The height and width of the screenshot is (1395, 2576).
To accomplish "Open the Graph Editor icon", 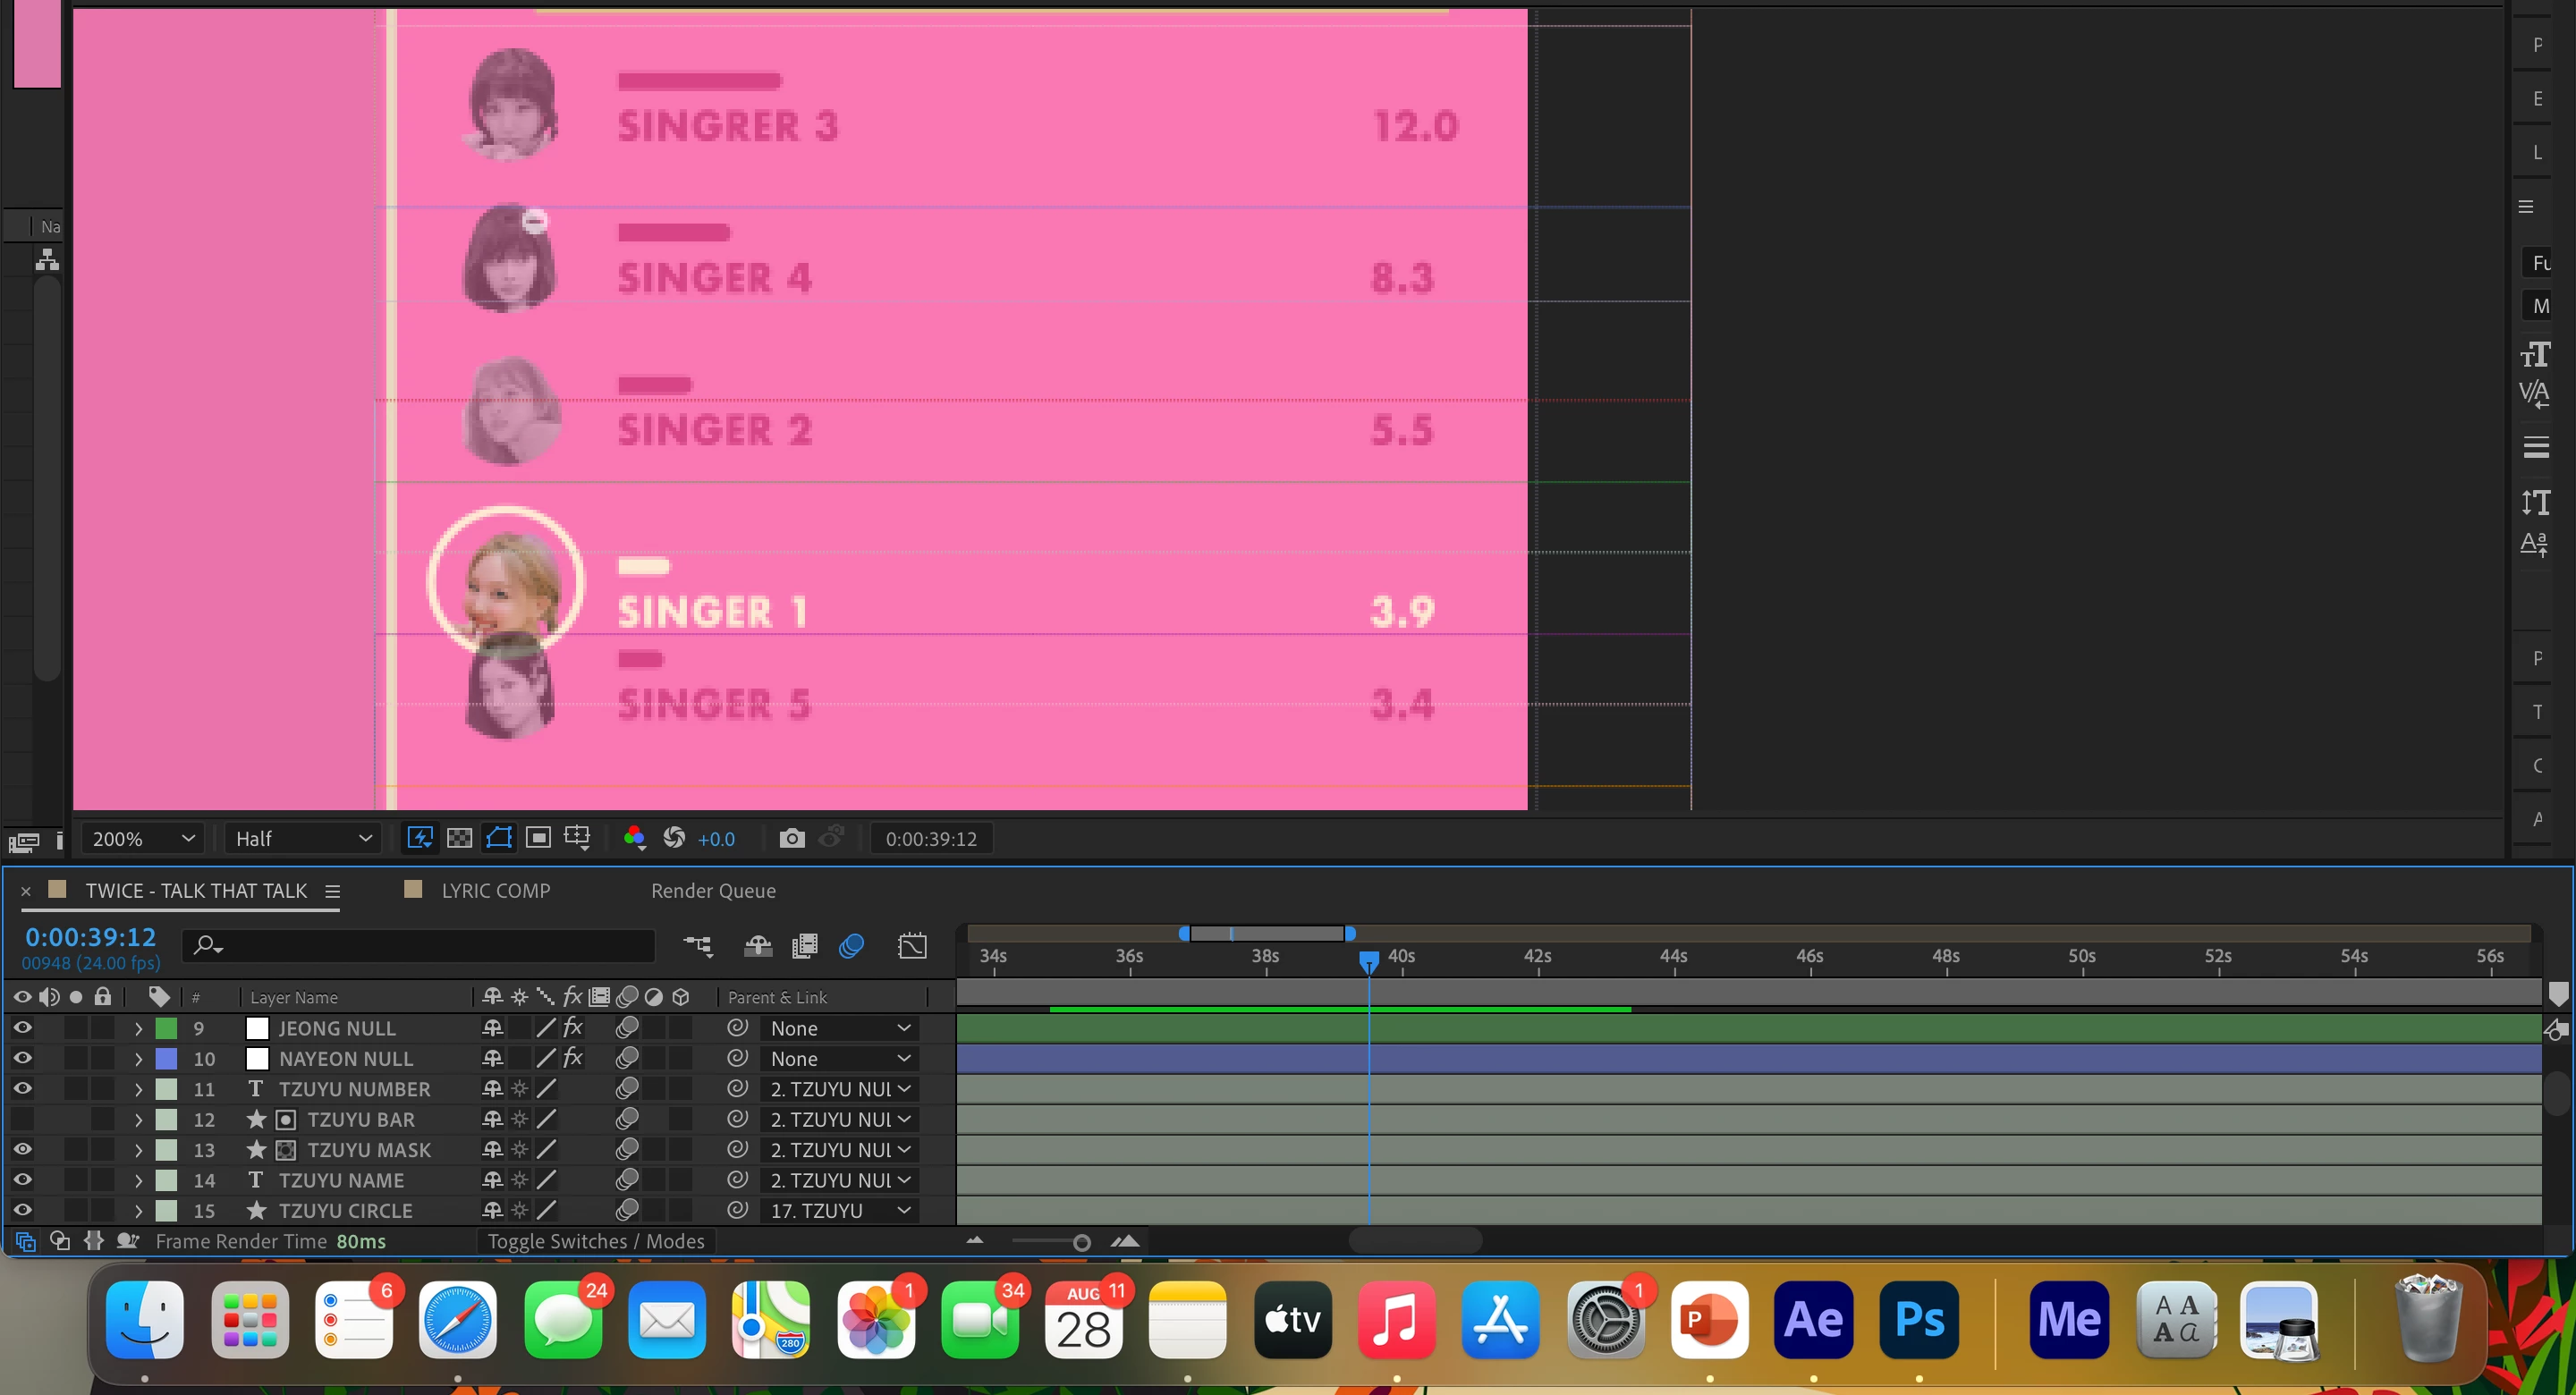I will (x=912, y=946).
